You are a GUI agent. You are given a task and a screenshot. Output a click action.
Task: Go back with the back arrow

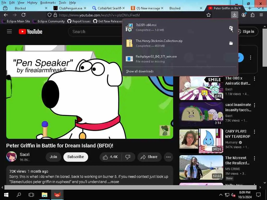(x=6, y=15)
